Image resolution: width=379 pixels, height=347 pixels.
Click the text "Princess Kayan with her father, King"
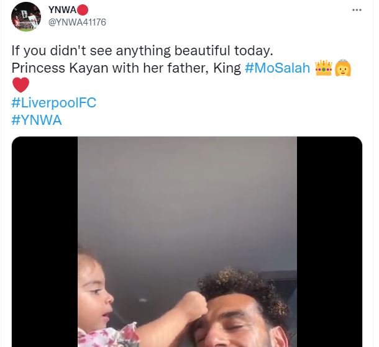click(126, 68)
